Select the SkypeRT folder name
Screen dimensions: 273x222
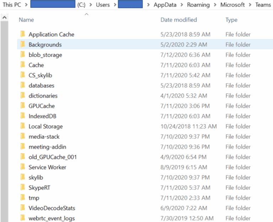tap(39, 188)
